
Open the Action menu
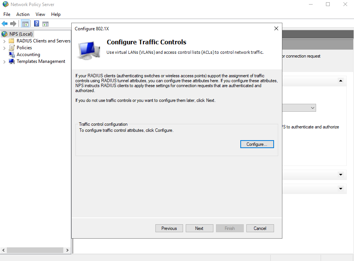point(23,14)
